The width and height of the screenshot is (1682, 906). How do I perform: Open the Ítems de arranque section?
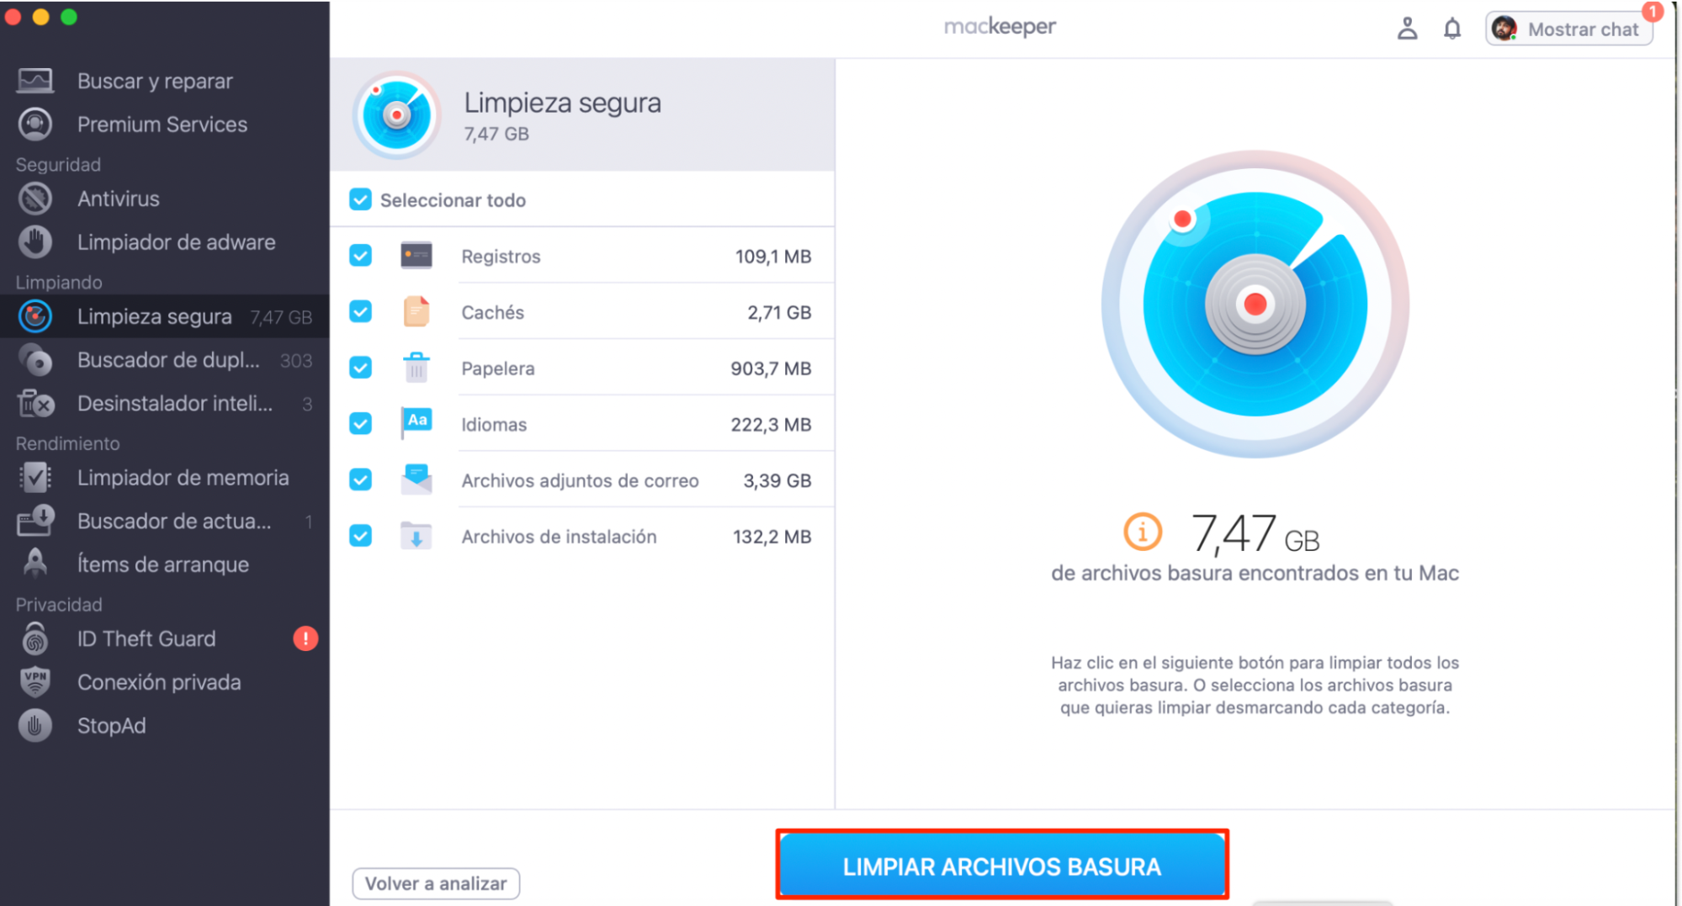165,564
